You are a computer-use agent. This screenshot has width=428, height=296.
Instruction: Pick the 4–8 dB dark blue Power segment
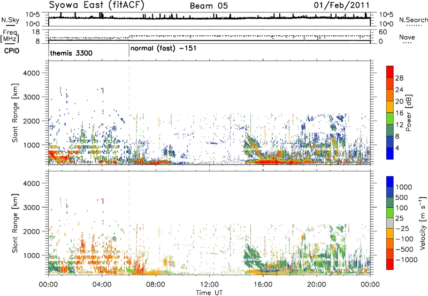[x=390, y=142]
